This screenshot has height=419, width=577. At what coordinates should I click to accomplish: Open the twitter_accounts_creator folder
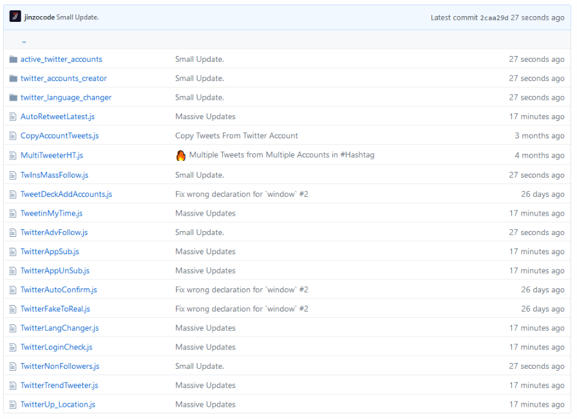pos(64,79)
